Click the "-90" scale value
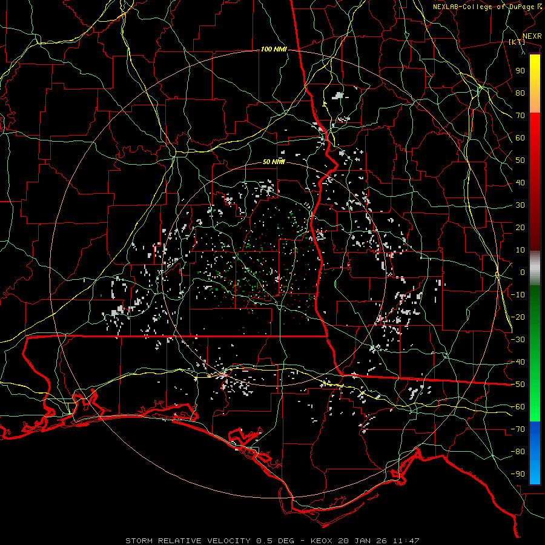The height and width of the screenshot is (545, 545). tap(518, 474)
